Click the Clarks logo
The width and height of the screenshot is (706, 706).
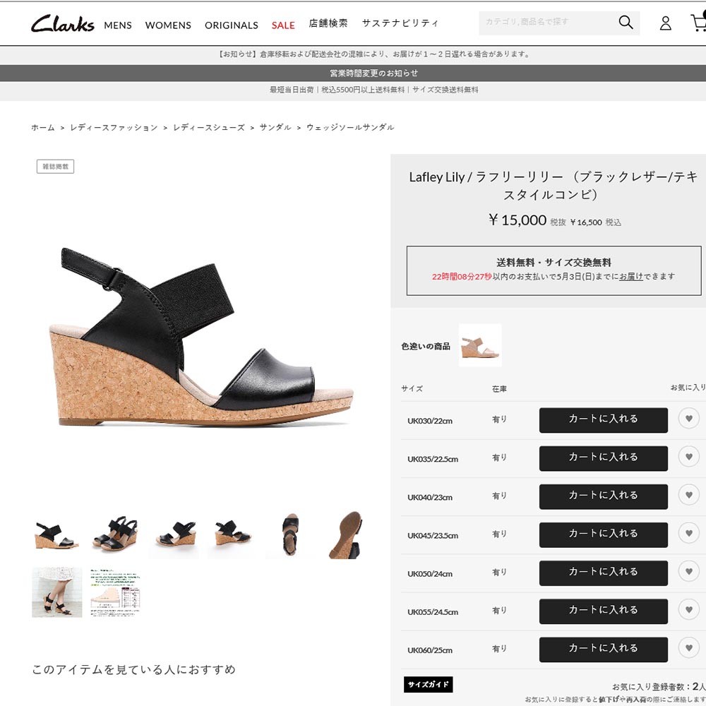coord(63,23)
